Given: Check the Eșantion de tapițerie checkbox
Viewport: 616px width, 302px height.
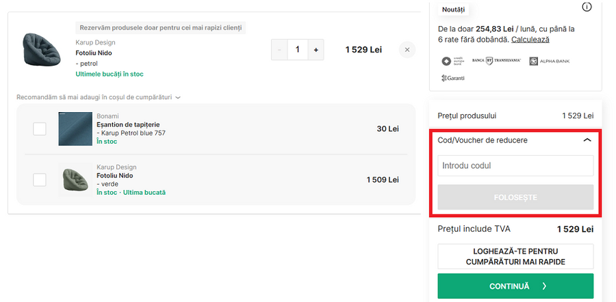Looking at the screenshot, I should click(x=40, y=129).
